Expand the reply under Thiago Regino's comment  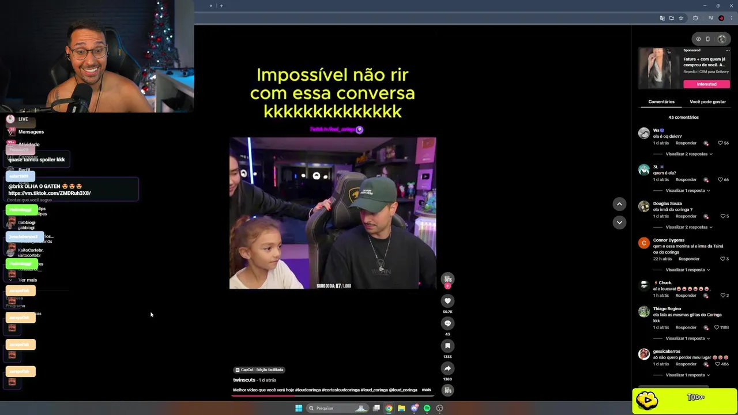tap(688, 338)
